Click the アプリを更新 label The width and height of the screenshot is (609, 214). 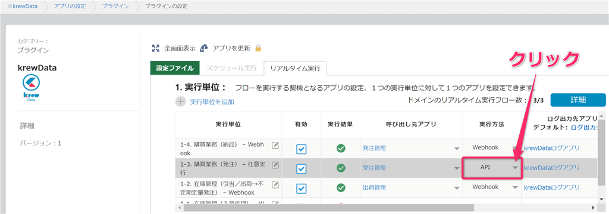[x=231, y=49]
